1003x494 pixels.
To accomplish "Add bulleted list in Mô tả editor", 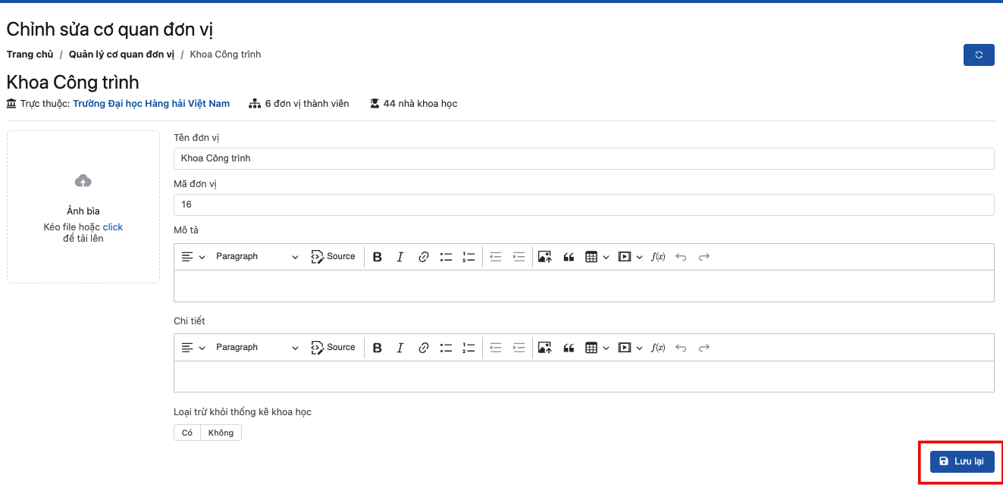I will [447, 257].
